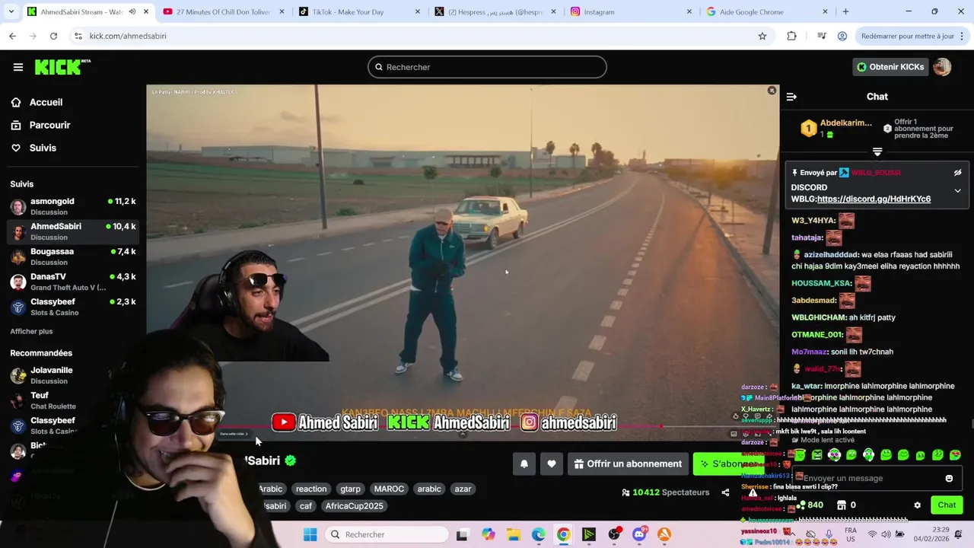Viewport: 974px width, 548px height.
Task: Expand the pinned DISCORD message chevron
Action: pyautogui.click(x=957, y=190)
